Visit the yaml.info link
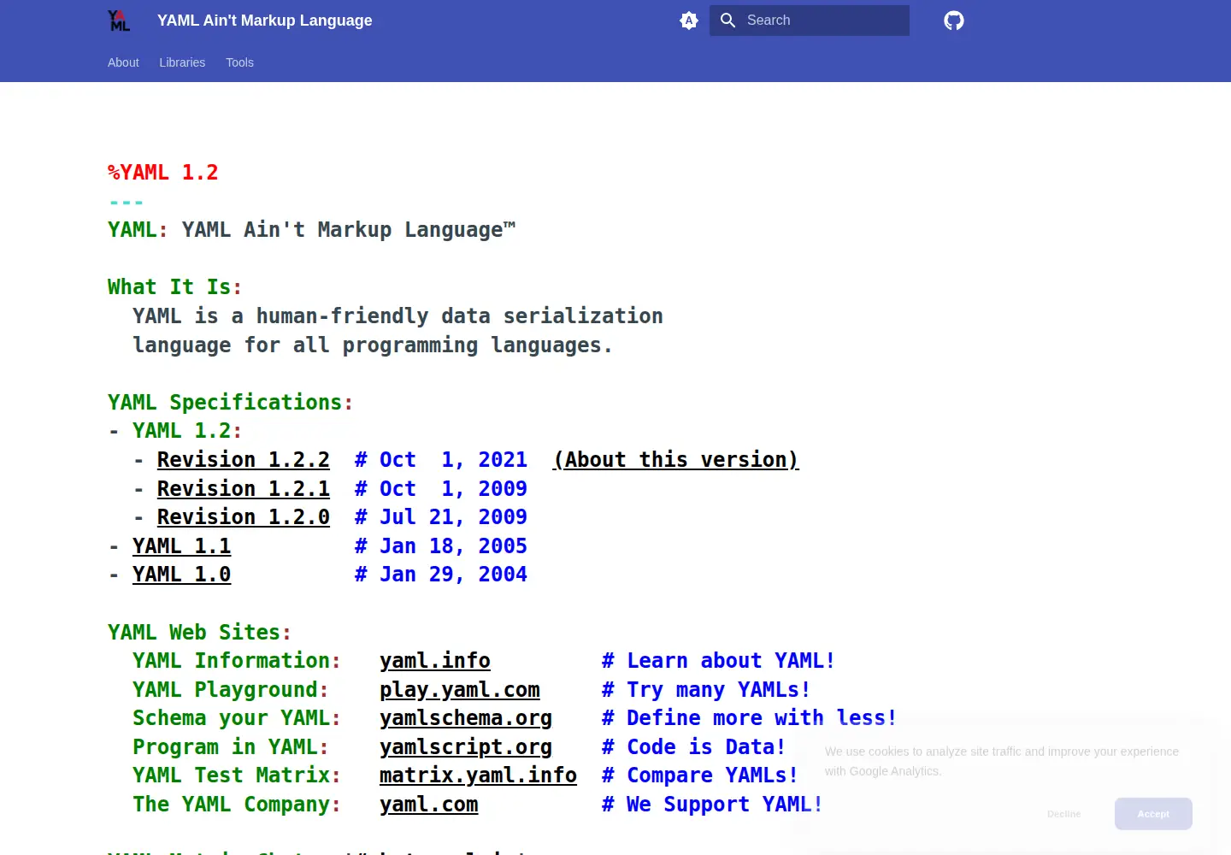The width and height of the screenshot is (1231, 855). click(x=435, y=661)
